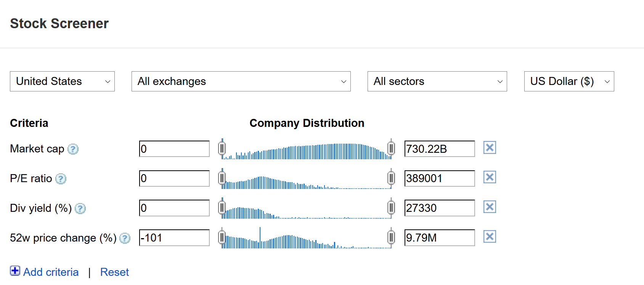Image resolution: width=644 pixels, height=285 pixels.
Task: Remove the P/E ratio criterion
Action: (490, 177)
